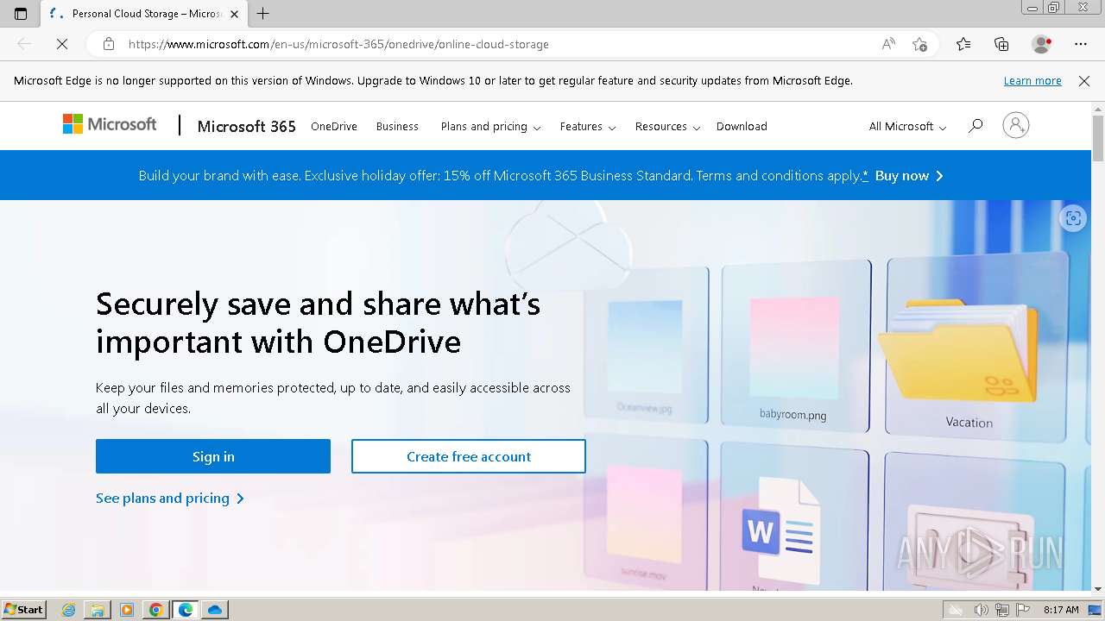
Task: Open the volume speaker tray icon
Action: pos(981,610)
